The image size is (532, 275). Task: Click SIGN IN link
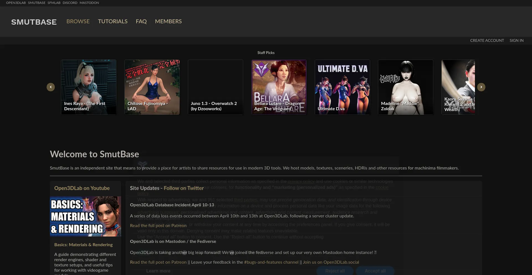pos(516,40)
